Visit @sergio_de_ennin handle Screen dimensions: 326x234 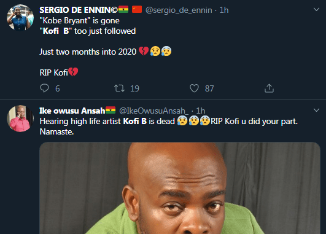pos(179,10)
